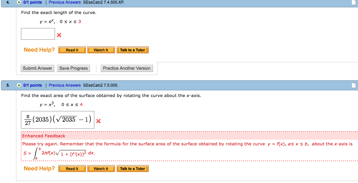Select the 0/1 points label of question 5

(x=33, y=85)
